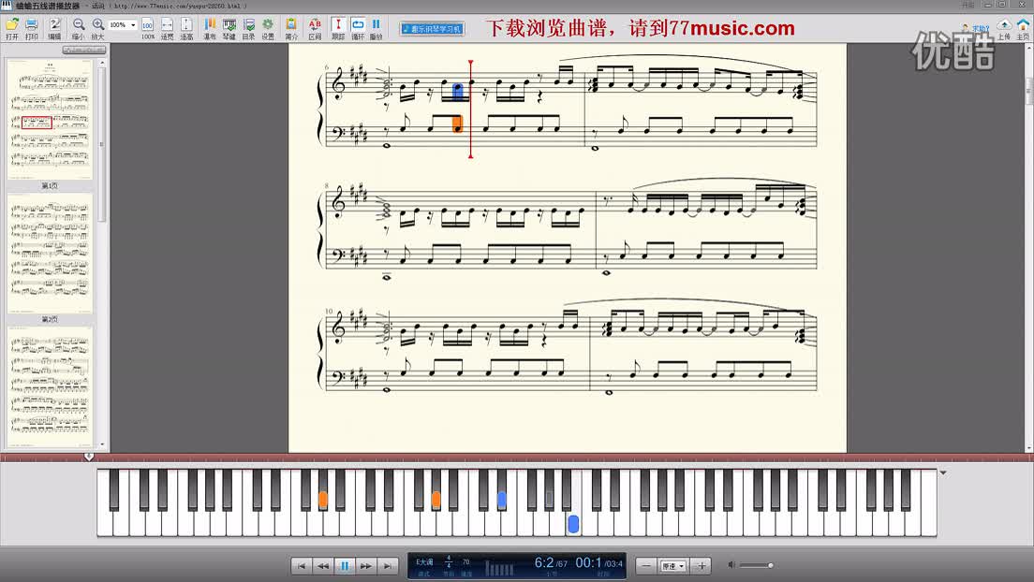Toggle the 目录 catalog panel

coord(248,28)
